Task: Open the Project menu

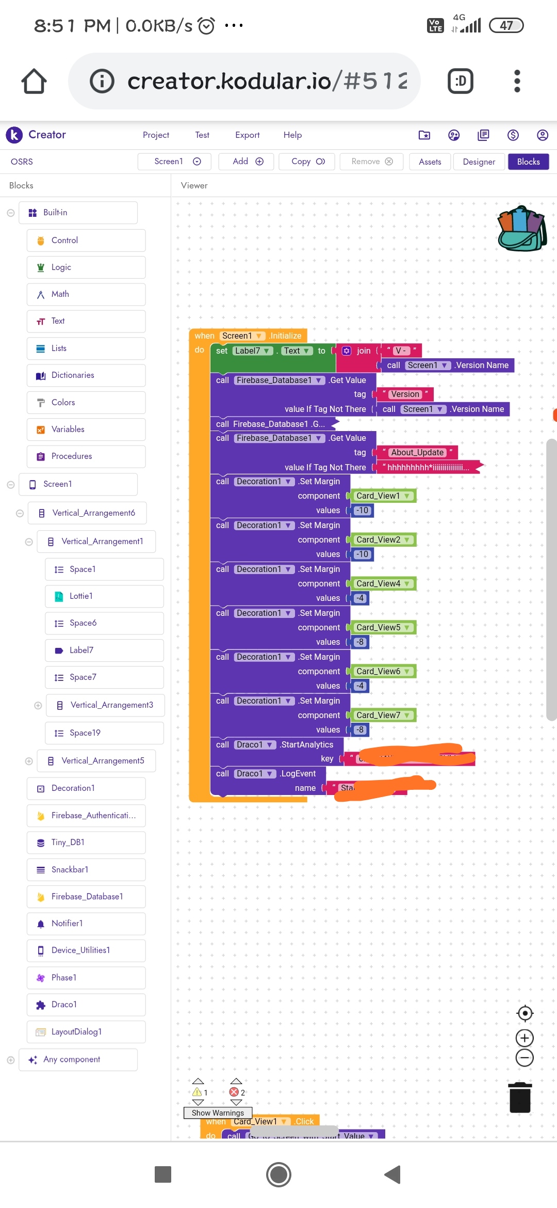Action: pos(156,135)
